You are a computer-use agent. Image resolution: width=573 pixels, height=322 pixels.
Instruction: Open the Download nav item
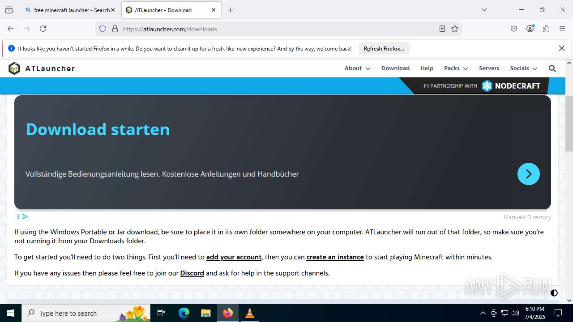coord(395,68)
